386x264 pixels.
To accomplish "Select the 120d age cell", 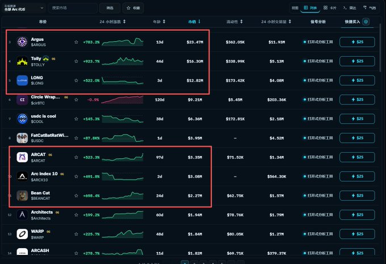I will tap(160, 100).
